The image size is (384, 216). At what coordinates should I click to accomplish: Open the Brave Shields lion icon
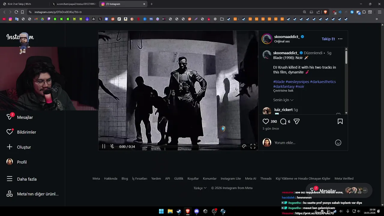(325, 12)
